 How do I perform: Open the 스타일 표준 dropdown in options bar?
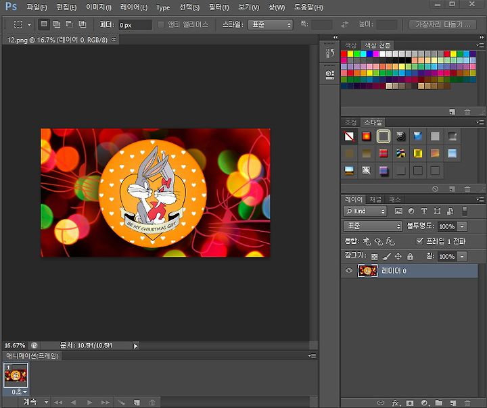[271, 24]
